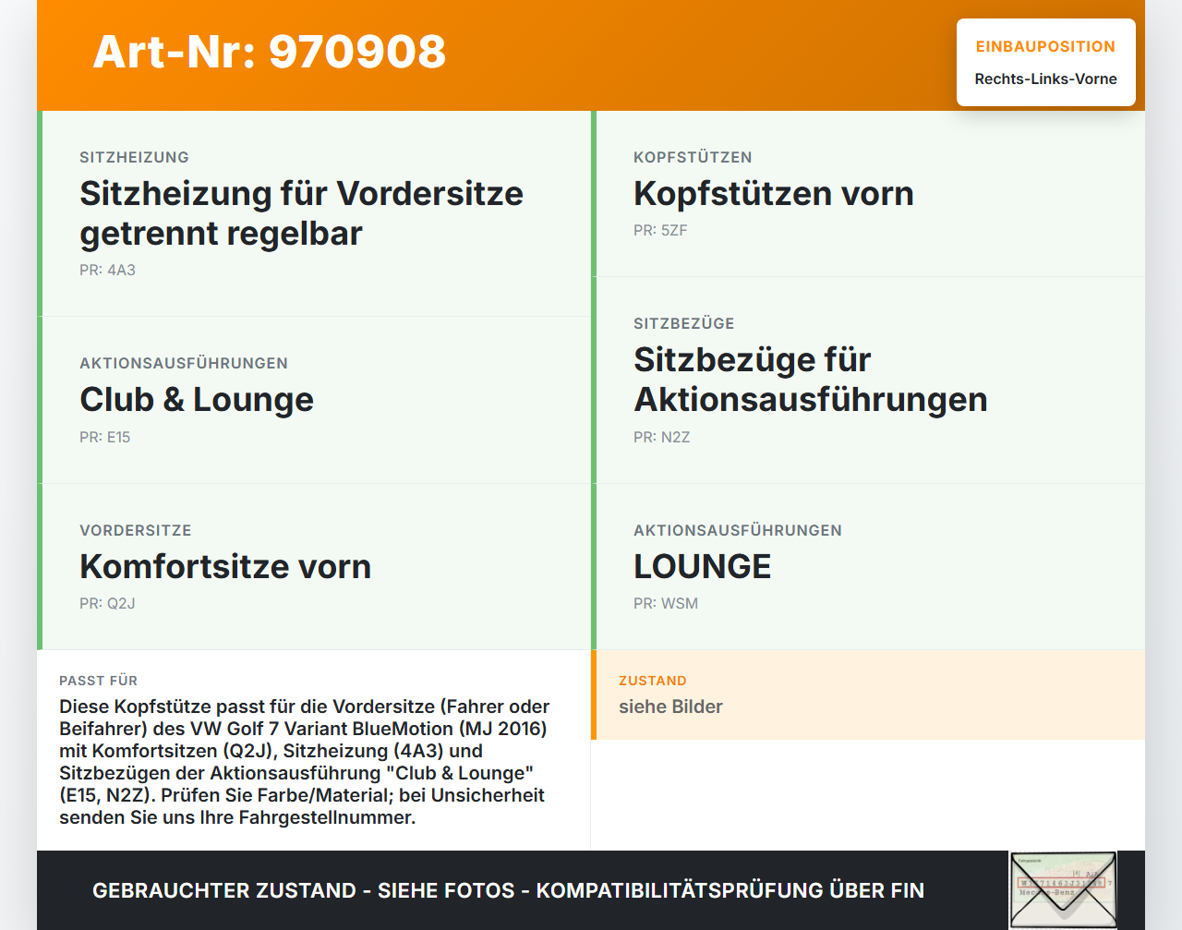Select the Club & Lounge entry

pyautogui.click(x=197, y=399)
